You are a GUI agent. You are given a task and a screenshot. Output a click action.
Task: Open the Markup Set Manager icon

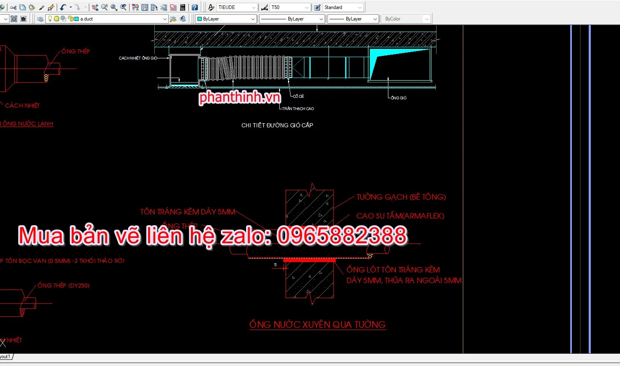point(173,7)
